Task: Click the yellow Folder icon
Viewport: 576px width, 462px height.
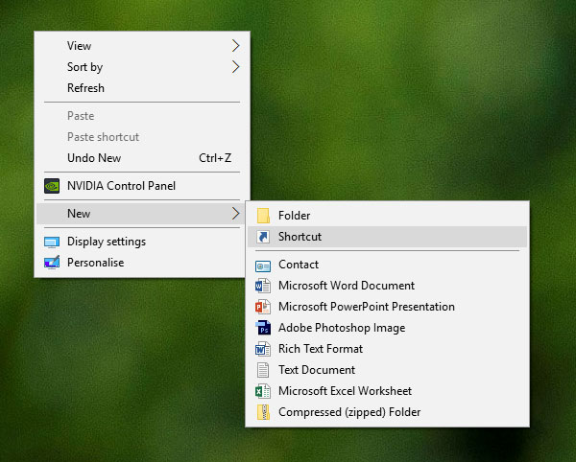Action: tap(263, 216)
